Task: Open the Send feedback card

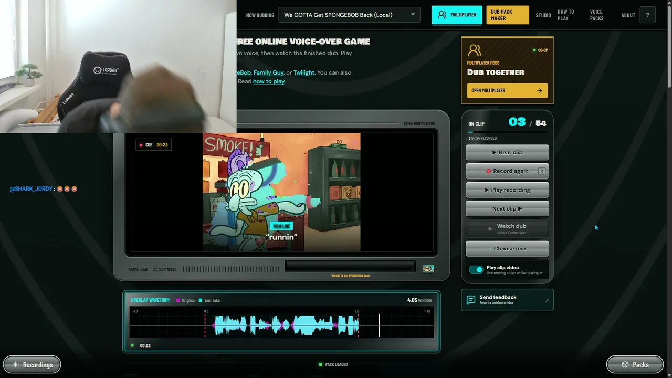Action: [x=507, y=300]
